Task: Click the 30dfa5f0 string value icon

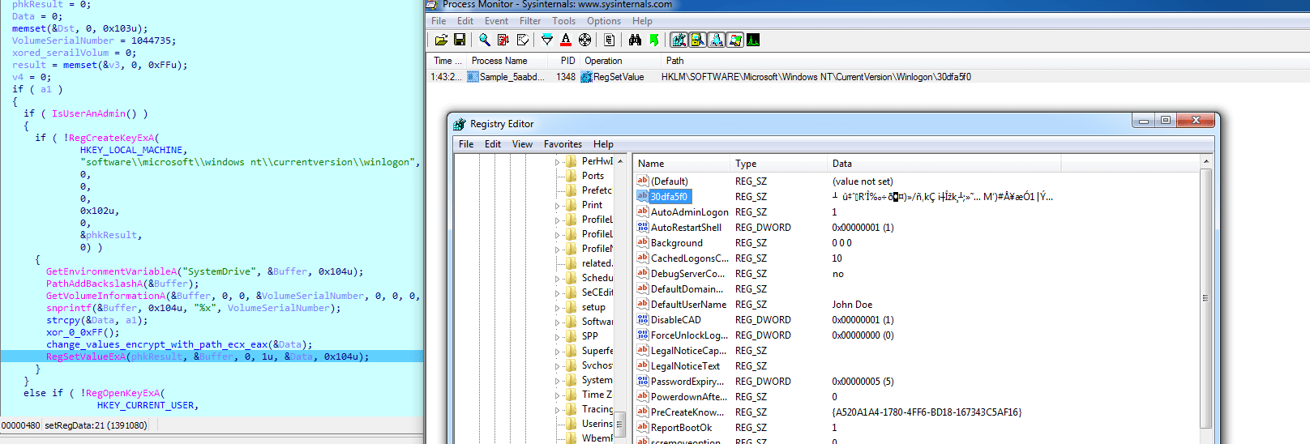Action: click(x=643, y=196)
